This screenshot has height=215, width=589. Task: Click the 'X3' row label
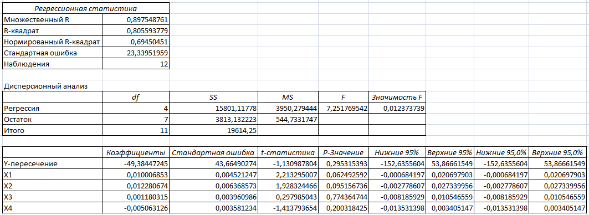pyautogui.click(x=52, y=197)
